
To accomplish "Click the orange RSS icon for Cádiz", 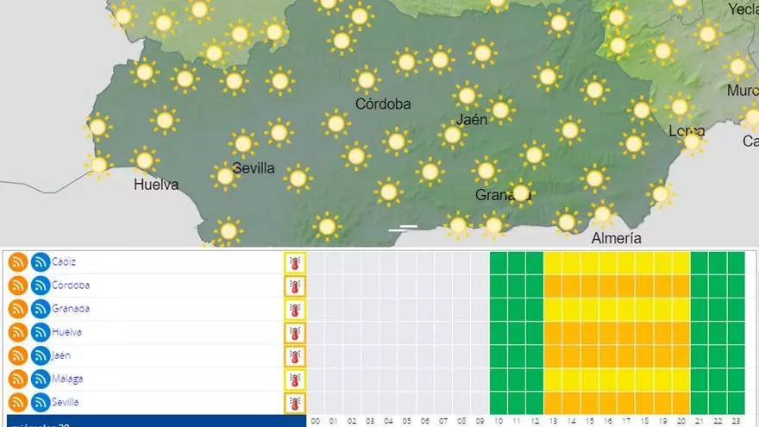I will tap(17, 262).
